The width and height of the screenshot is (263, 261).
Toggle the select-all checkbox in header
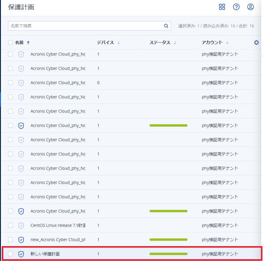pyautogui.click(x=10, y=43)
